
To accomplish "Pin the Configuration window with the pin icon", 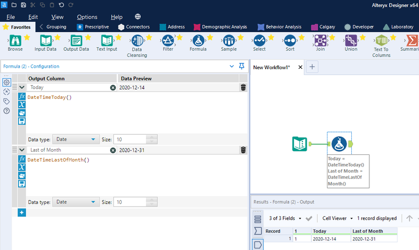I will (x=242, y=66).
